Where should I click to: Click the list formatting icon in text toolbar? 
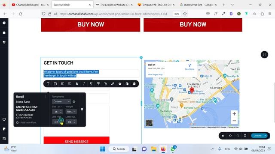(x=70, y=84)
